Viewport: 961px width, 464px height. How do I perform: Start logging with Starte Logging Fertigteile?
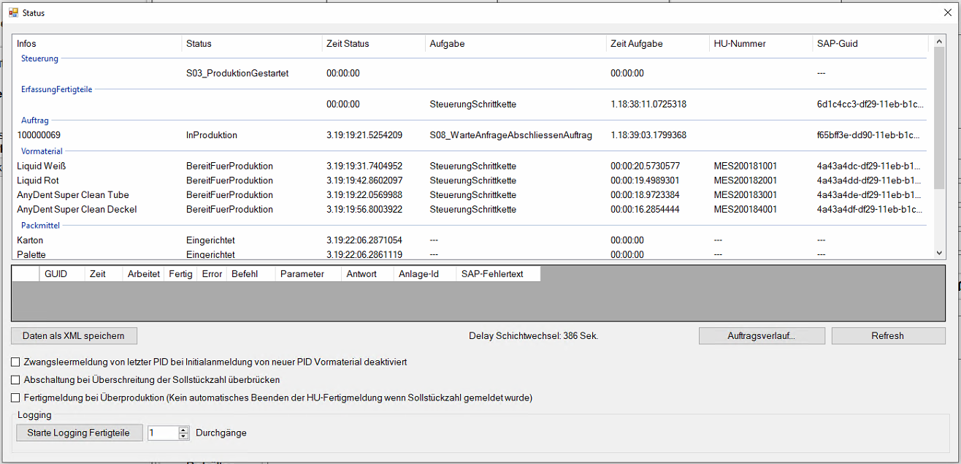tap(78, 433)
